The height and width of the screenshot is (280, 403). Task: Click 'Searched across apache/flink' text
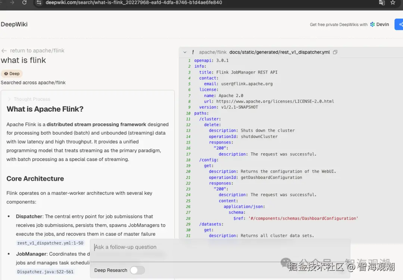click(x=33, y=83)
